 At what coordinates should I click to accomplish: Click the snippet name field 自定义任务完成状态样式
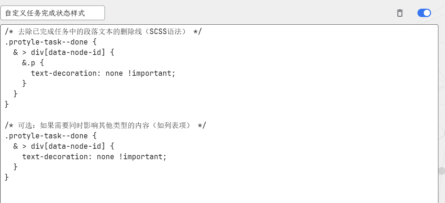click(52, 13)
